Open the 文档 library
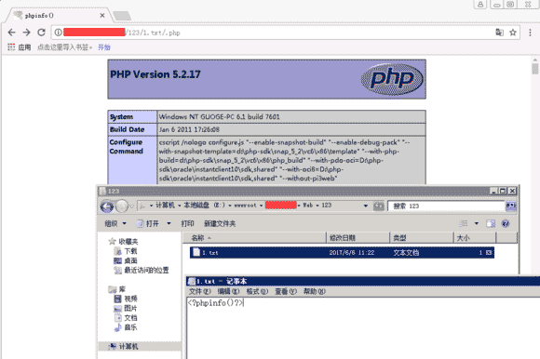The height and width of the screenshot is (359, 540). pyautogui.click(x=126, y=318)
